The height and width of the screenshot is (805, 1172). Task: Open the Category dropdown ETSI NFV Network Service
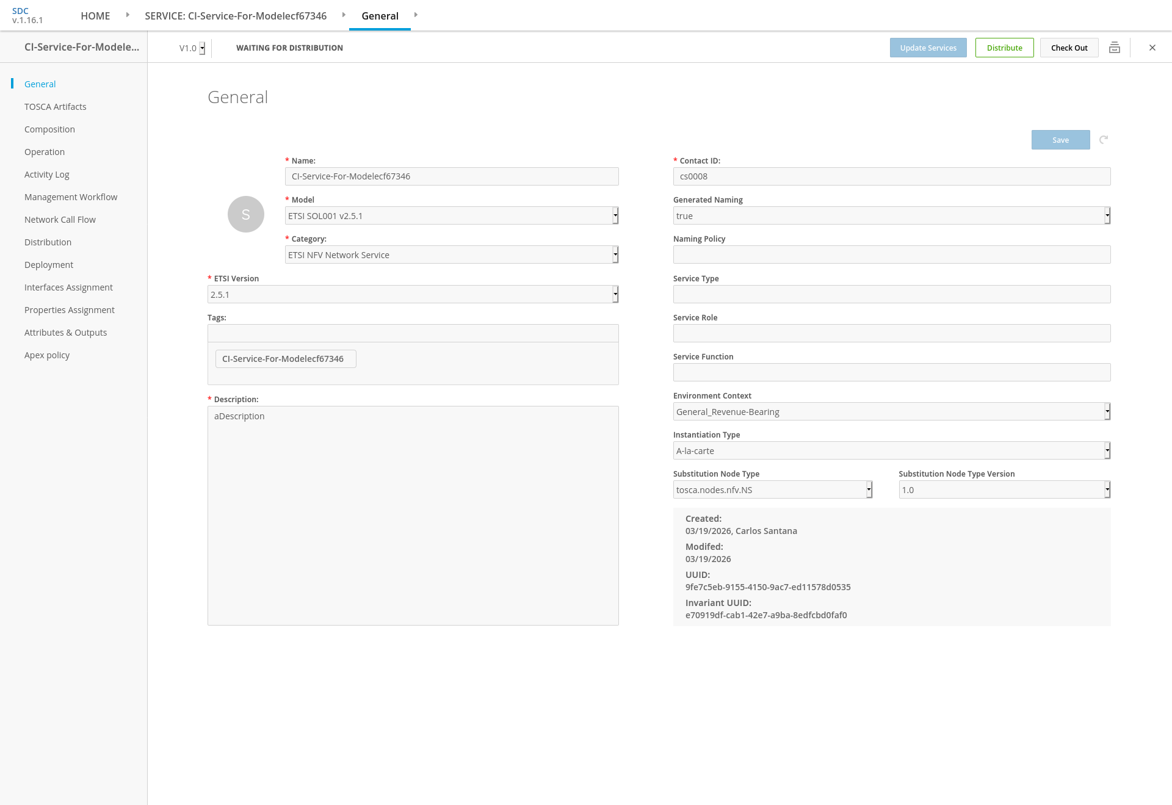(452, 254)
